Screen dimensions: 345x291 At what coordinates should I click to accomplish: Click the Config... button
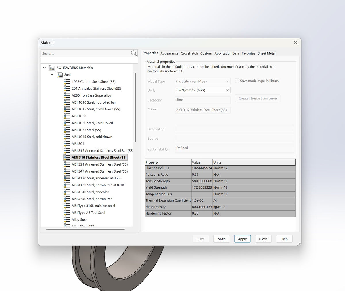click(222, 239)
